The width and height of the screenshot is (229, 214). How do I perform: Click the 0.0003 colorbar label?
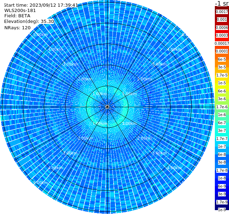tap(222, 35)
